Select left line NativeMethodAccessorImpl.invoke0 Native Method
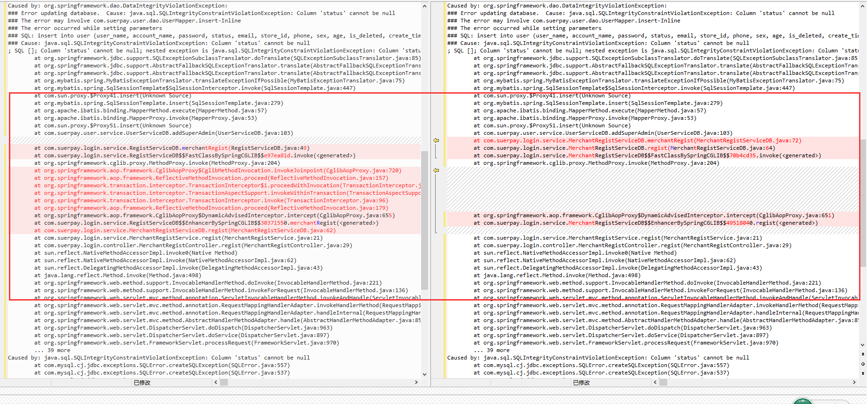 coord(136,253)
